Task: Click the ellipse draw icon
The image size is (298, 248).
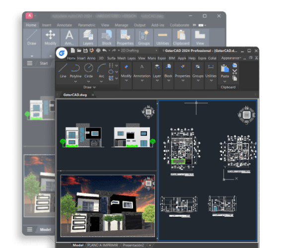Action: pos(111,72)
